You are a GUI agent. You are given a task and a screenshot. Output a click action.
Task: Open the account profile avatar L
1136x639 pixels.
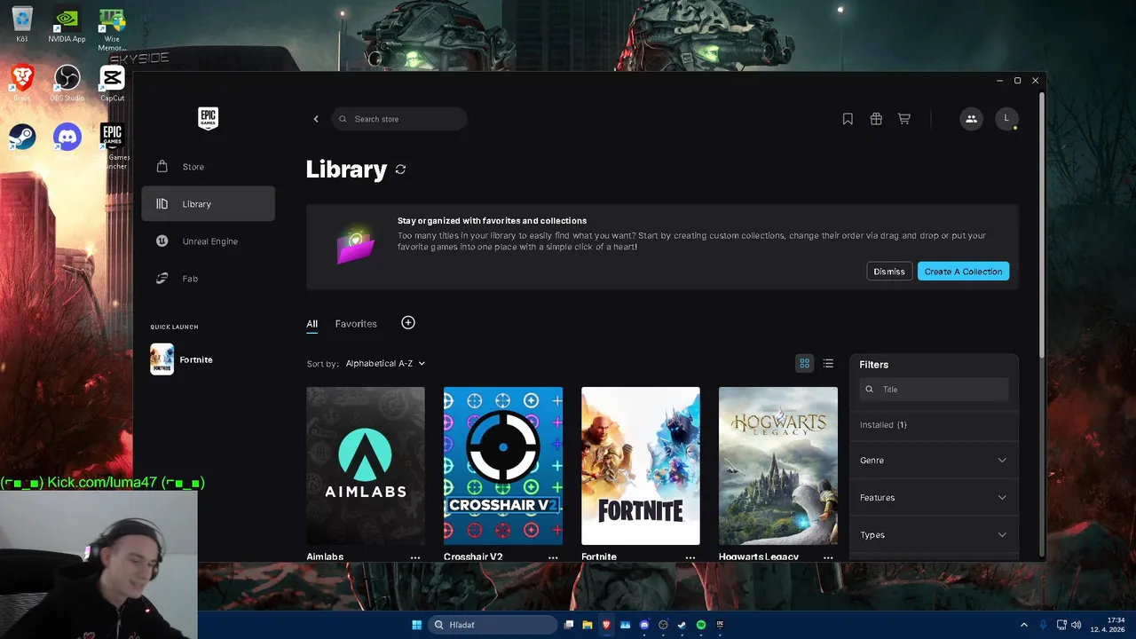click(x=1006, y=119)
